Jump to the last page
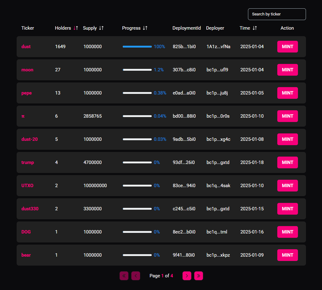This screenshot has width=322, height=290. (x=199, y=276)
